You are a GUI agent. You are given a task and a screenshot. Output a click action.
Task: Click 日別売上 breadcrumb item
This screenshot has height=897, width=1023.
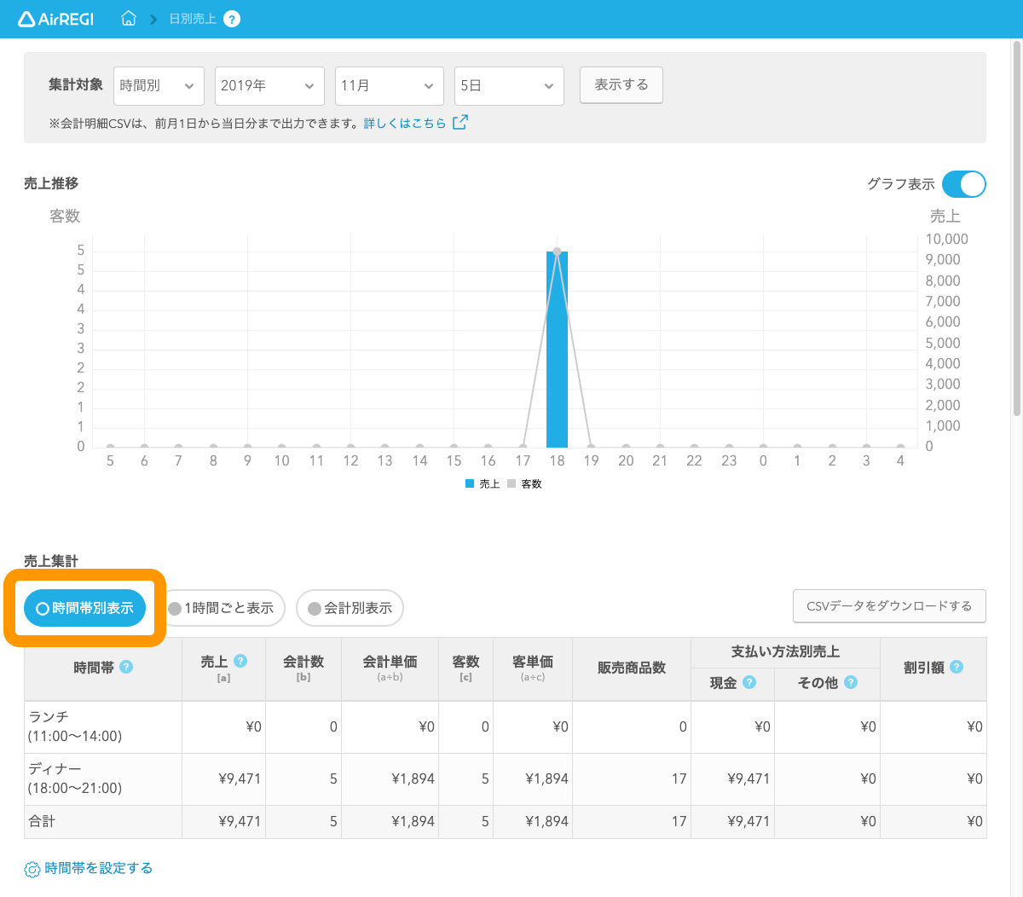tap(193, 19)
